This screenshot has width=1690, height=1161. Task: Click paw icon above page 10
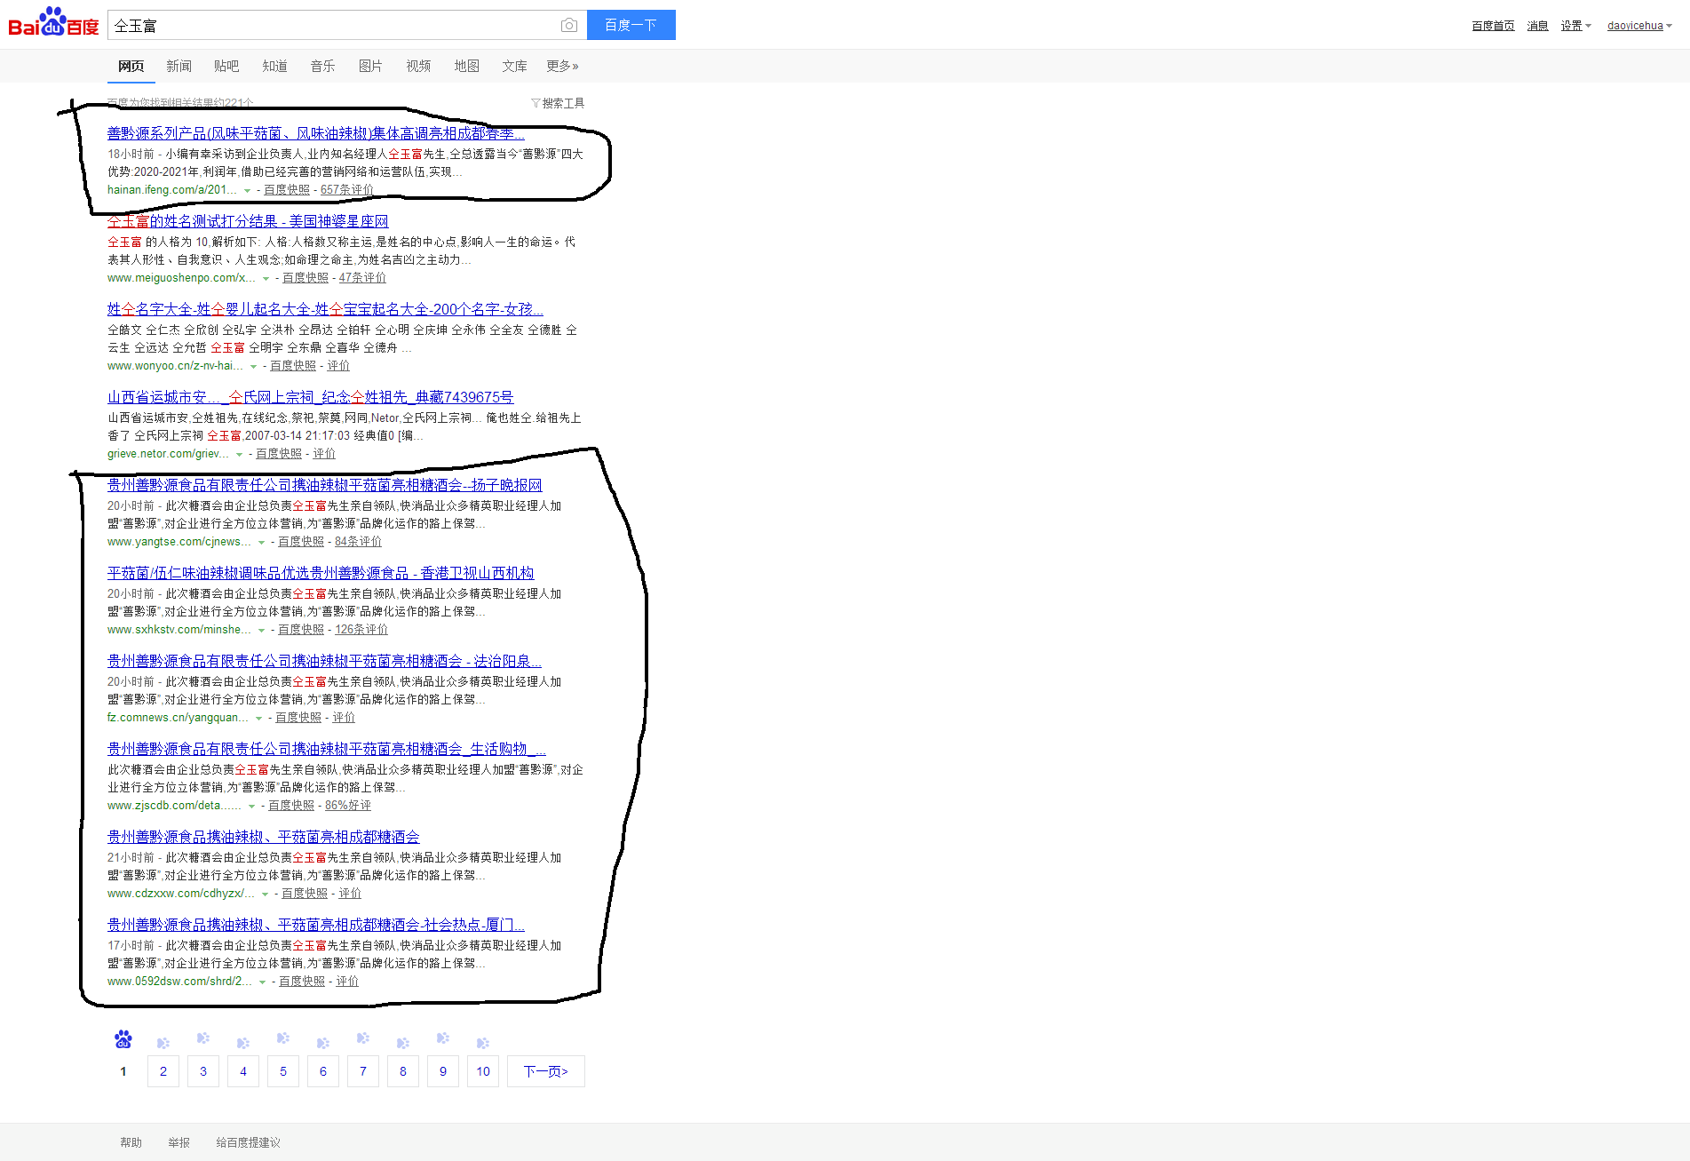[483, 1043]
